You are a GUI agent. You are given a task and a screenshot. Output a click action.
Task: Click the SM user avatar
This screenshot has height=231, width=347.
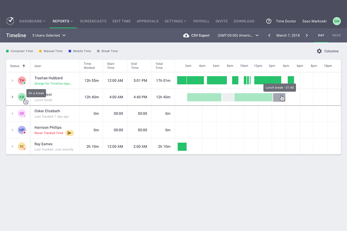click(x=337, y=21)
